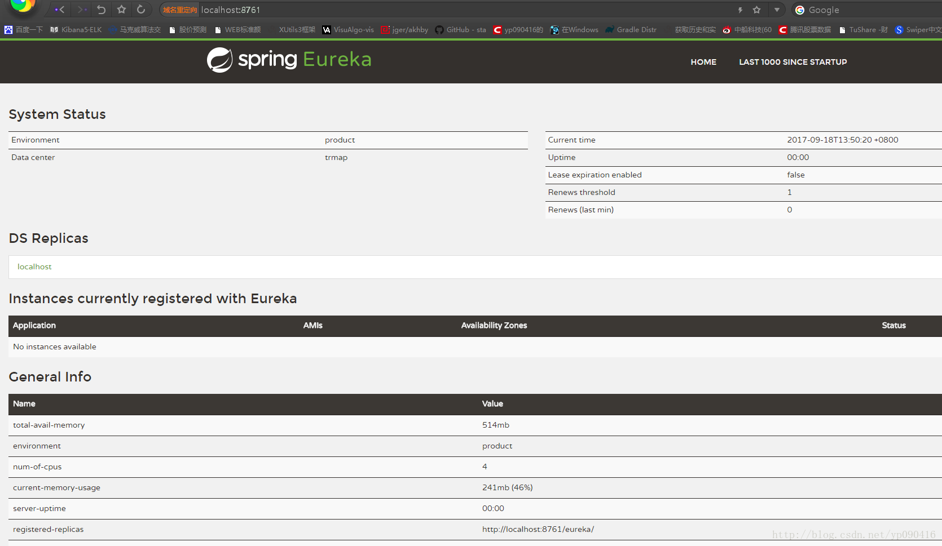Open the 马克威算法交 bookmark
The image size is (942, 546).
coord(134,30)
